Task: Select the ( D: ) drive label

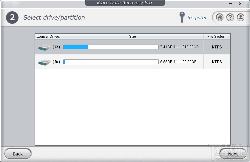Action: coord(56,62)
